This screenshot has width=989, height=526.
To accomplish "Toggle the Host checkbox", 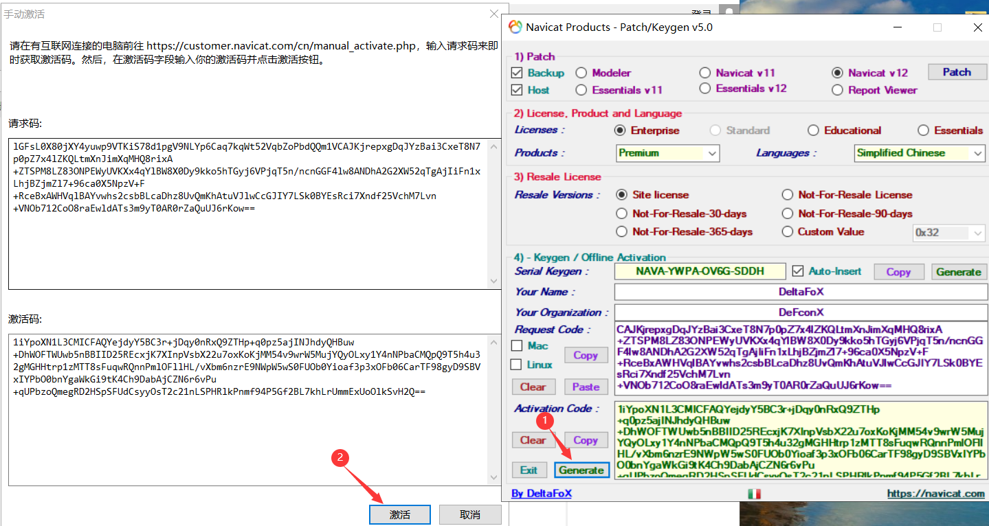I will [x=518, y=90].
